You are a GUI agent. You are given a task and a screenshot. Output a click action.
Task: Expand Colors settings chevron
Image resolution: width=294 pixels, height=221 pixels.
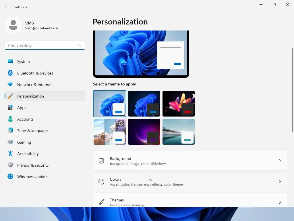point(280,182)
